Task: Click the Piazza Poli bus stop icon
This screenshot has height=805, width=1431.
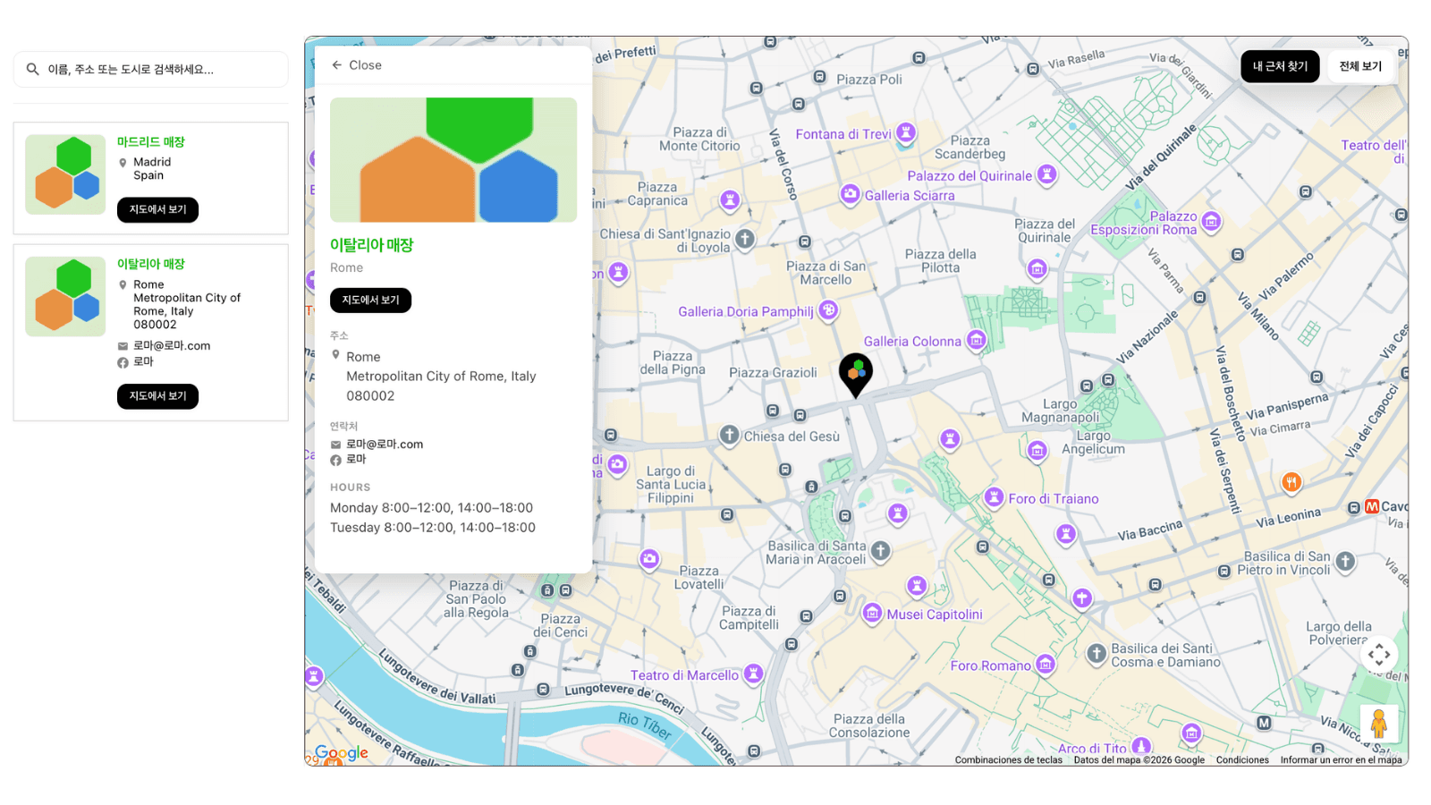Action: coord(819,77)
